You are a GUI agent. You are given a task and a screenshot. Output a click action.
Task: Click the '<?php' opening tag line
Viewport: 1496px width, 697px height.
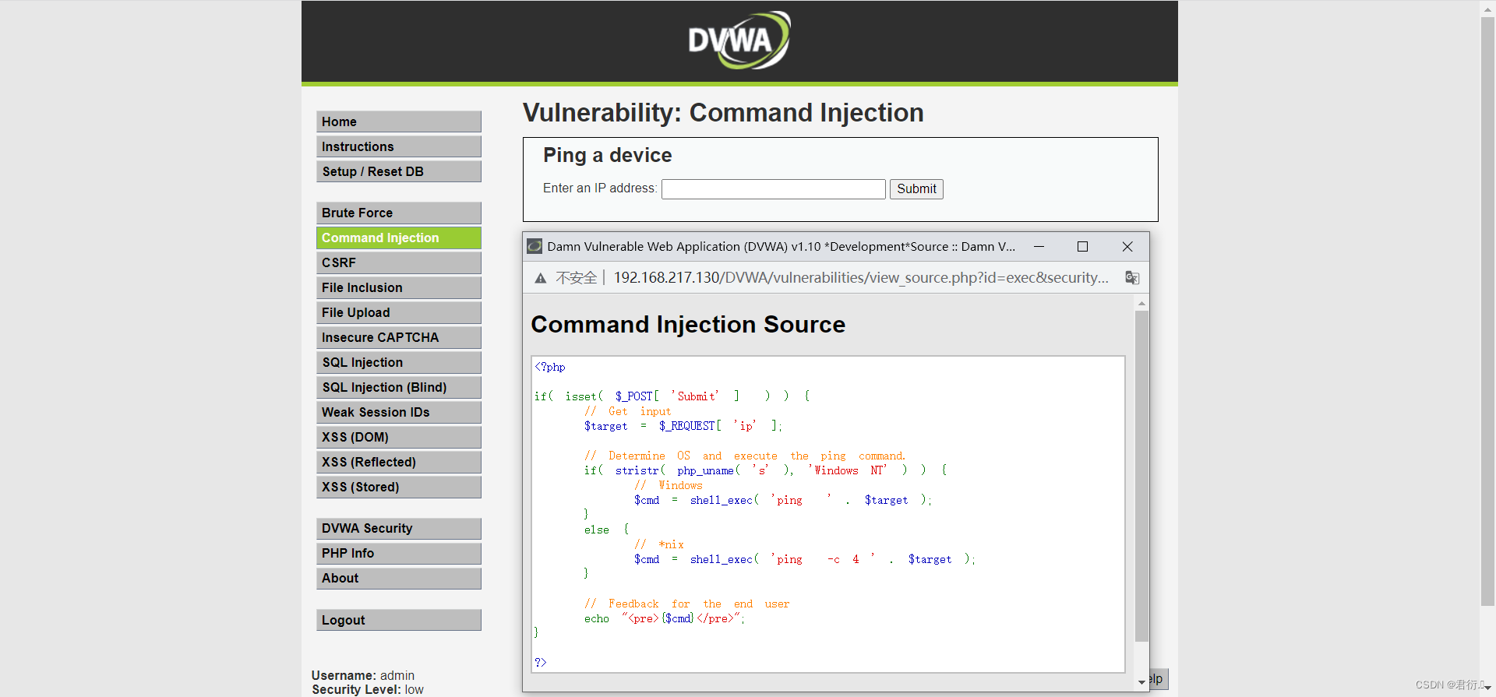click(x=550, y=367)
